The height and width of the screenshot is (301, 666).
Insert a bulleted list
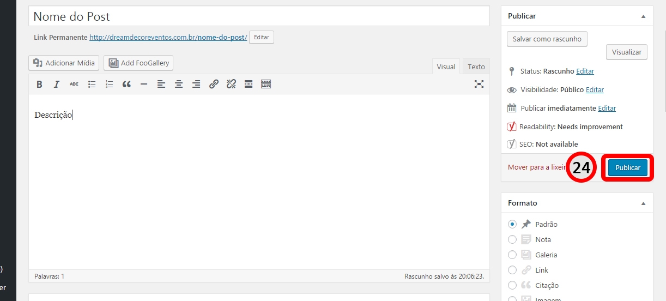coord(92,84)
